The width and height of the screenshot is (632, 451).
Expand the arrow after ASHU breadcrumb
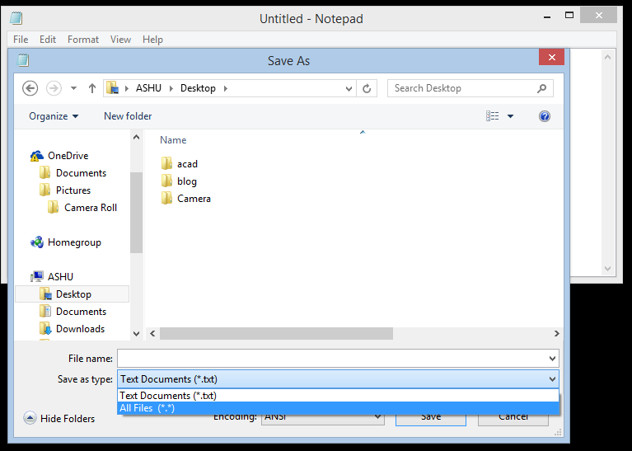point(171,88)
